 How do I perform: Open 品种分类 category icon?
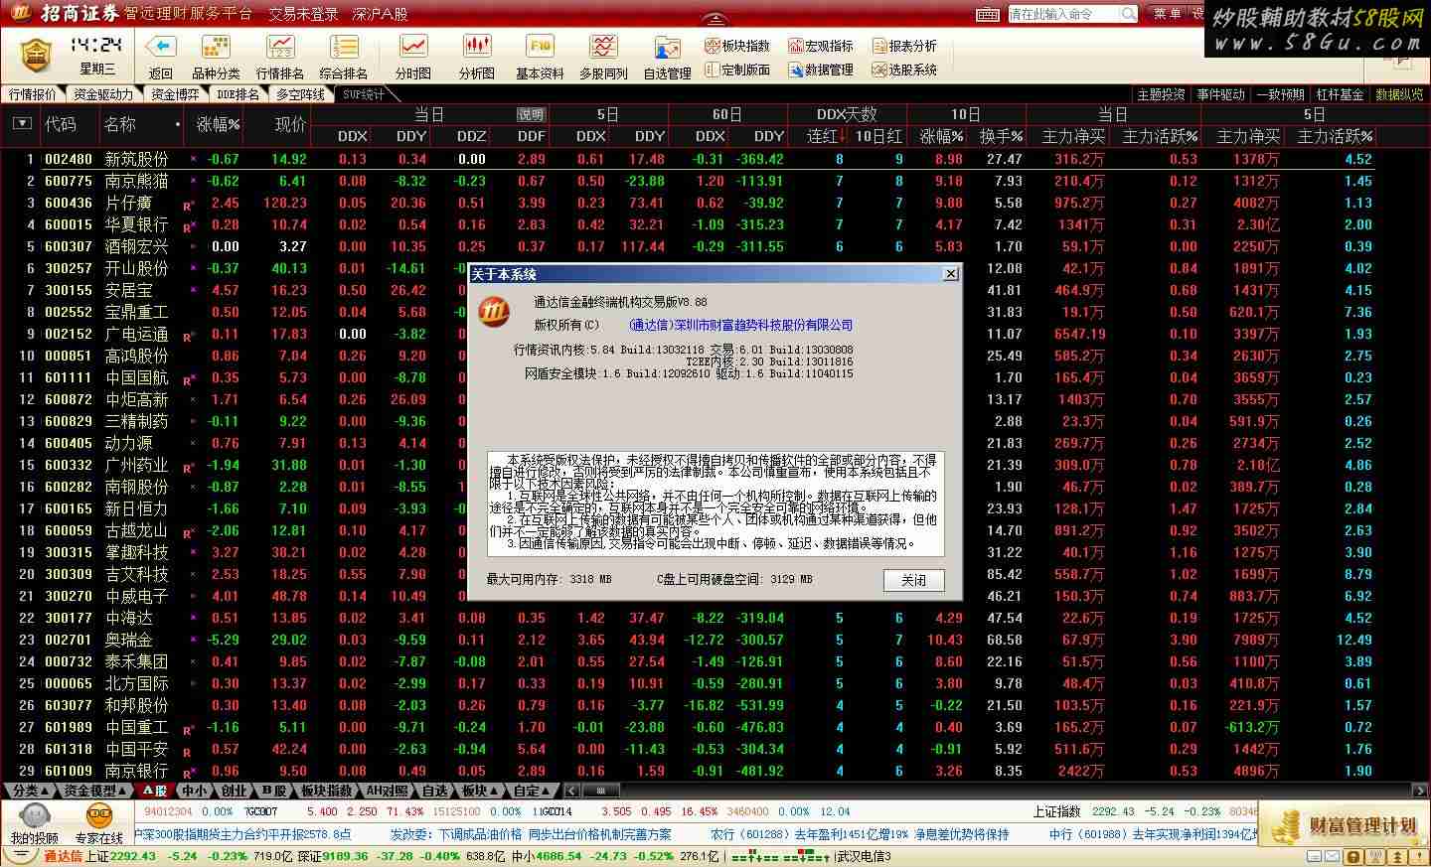pyautogui.click(x=216, y=47)
